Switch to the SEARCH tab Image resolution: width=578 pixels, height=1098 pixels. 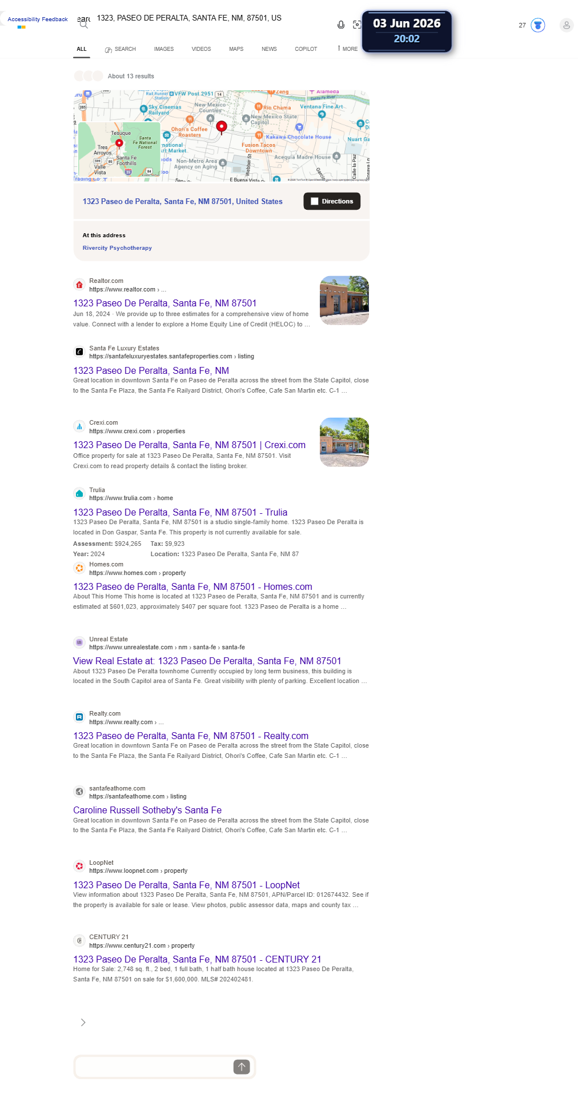pyautogui.click(x=121, y=49)
